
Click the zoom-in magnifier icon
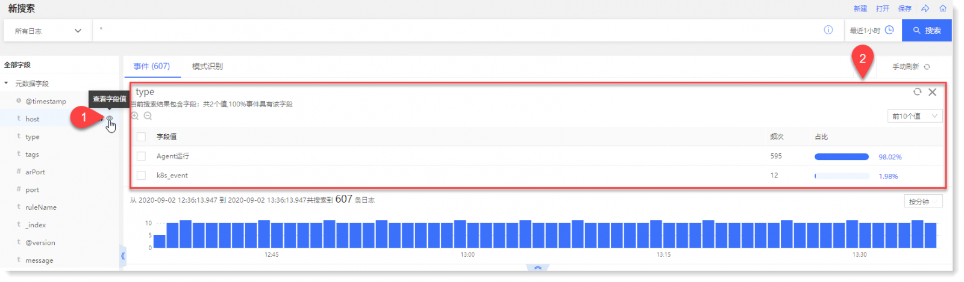tap(135, 116)
